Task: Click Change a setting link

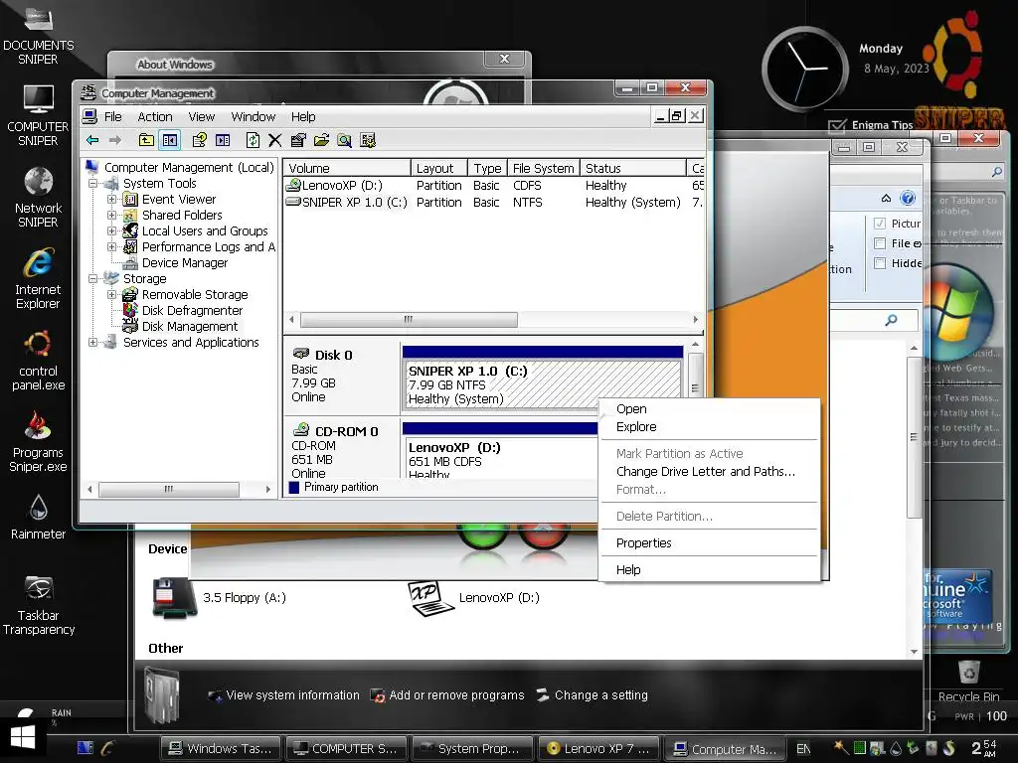Action: click(592, 695)
